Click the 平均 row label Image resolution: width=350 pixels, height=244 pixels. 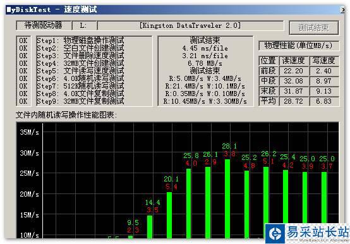[x=269, y=101]
